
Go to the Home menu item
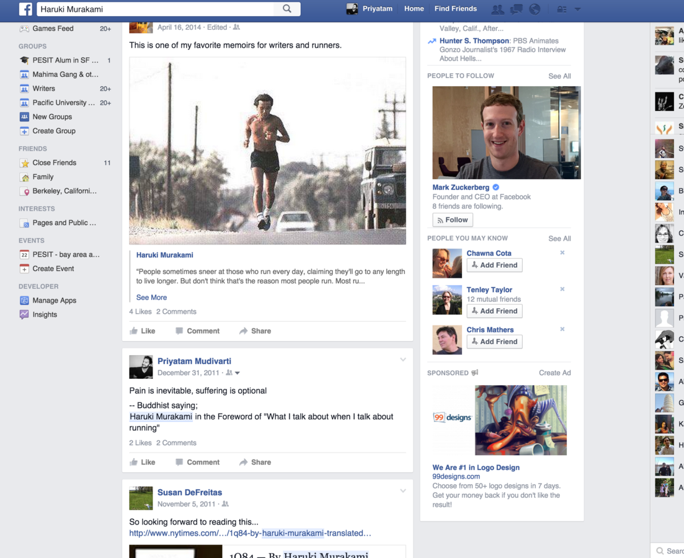[x=414, y=9]
